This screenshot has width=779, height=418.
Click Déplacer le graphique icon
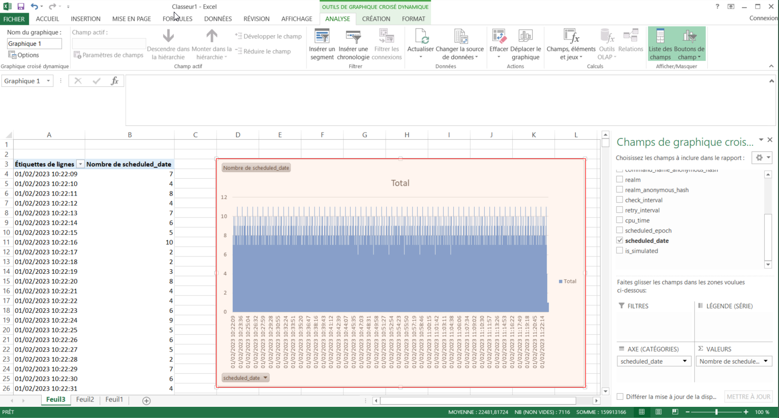point(525,37)
